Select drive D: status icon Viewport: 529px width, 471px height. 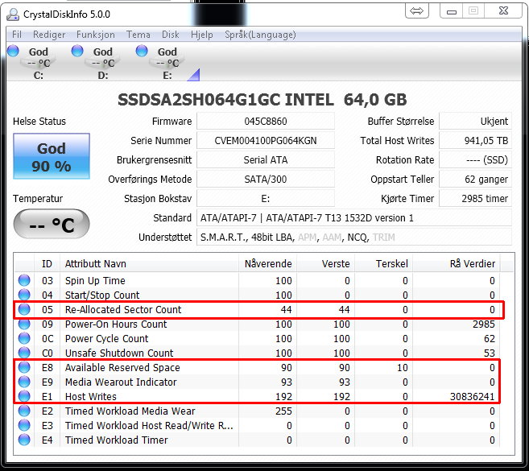click(77, 51)
